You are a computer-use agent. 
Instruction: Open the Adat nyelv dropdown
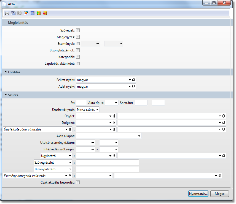coord(130,87)
